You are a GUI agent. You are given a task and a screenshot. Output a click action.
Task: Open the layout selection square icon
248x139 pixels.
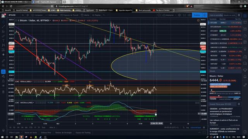(x=159, y=15)
